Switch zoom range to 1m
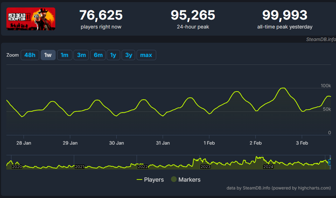The height and width of the screenshot is (198, 336). click(x=64, y=55)
